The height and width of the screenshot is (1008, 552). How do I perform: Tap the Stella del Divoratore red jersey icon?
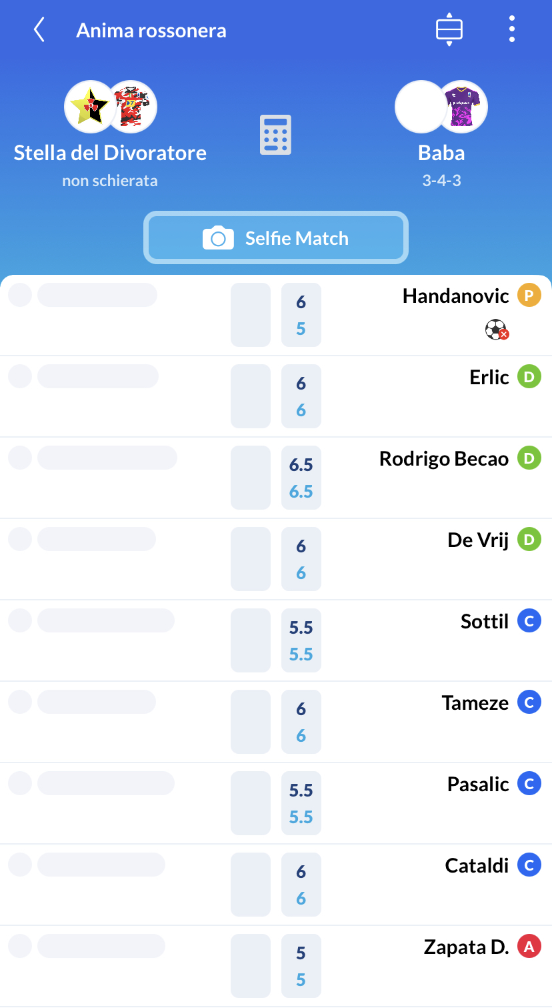tap(133, 107)
